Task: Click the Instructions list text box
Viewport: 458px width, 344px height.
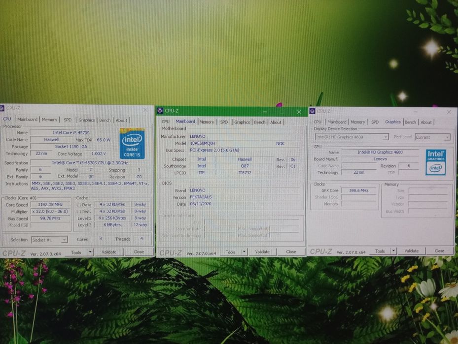Action: 90,186
